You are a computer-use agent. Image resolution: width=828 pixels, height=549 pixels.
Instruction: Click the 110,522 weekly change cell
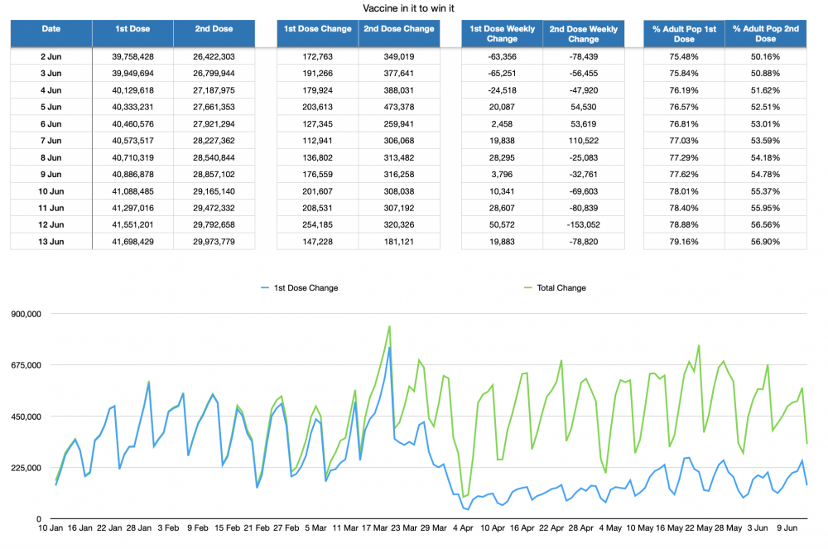584,141
